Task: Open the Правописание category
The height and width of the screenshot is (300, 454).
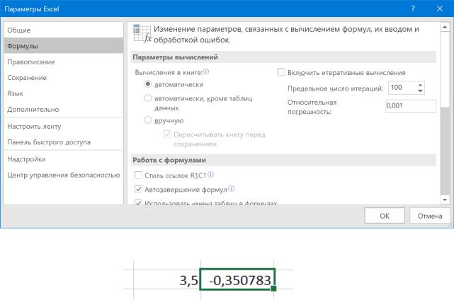Action: pyautogui.click(x=64, y=62)
